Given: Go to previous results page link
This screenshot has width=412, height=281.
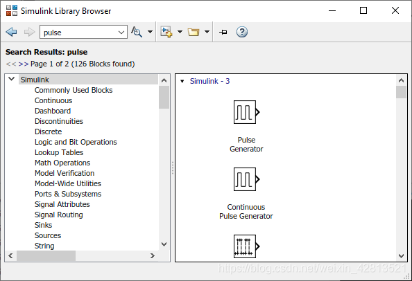Looking at the screenshot, I should [x=11, y=64].
